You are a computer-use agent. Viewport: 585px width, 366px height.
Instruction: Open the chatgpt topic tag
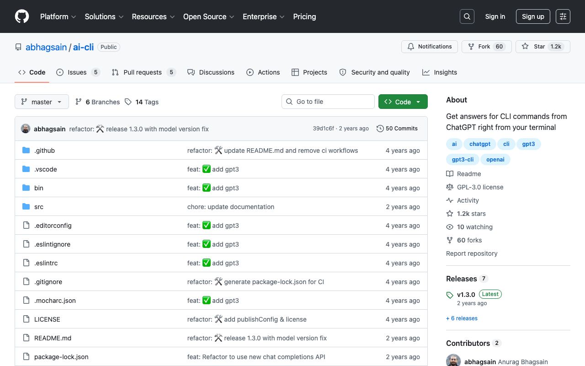[480, 144]
